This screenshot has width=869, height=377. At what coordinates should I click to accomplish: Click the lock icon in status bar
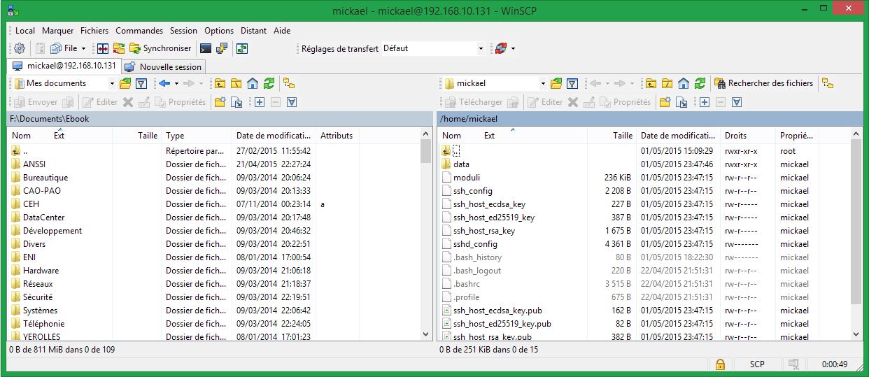coord(719,364)
